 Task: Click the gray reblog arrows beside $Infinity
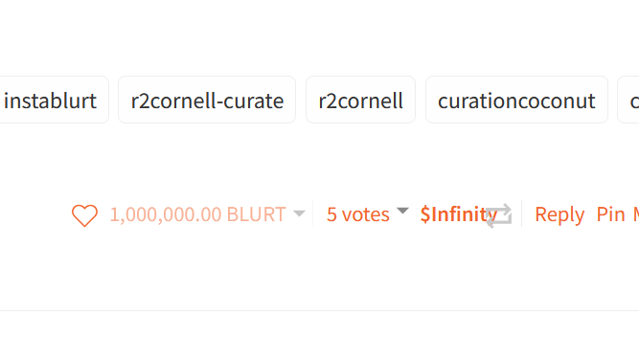point(499,215)
